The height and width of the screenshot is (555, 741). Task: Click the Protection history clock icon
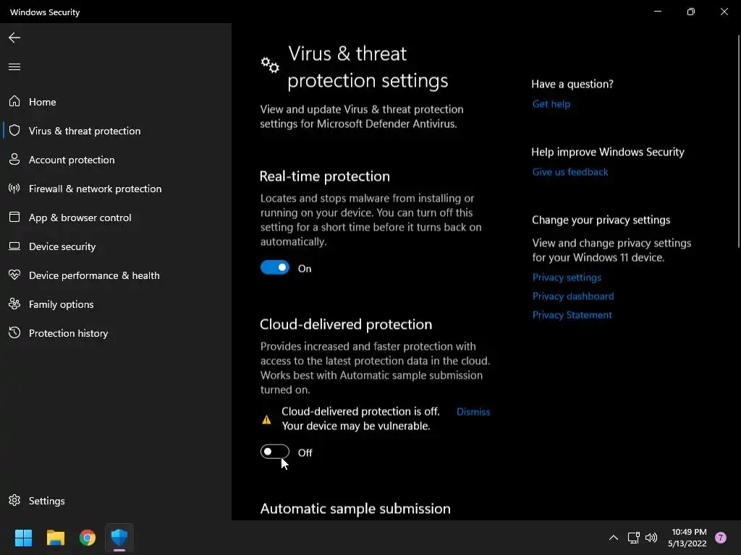click(14, 333)
